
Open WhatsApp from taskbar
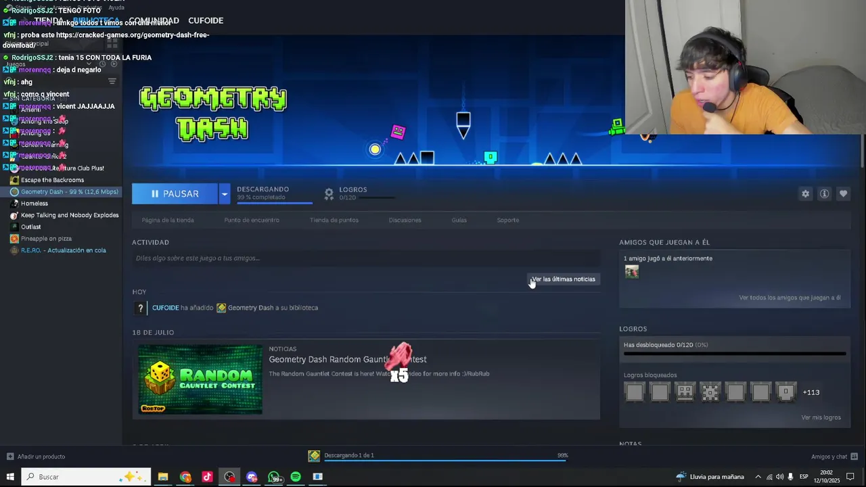(x=274, y=477)
